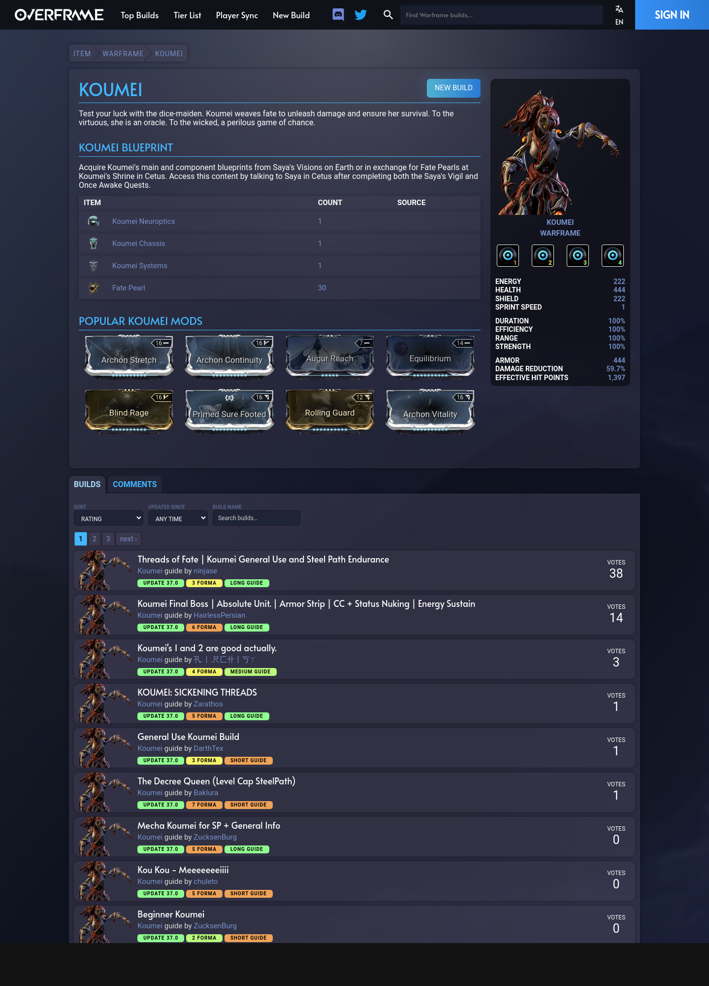The width and height of the screenshot is (709, 986).
Task: Open the language translate EN selector
Action: coord(619,15)
